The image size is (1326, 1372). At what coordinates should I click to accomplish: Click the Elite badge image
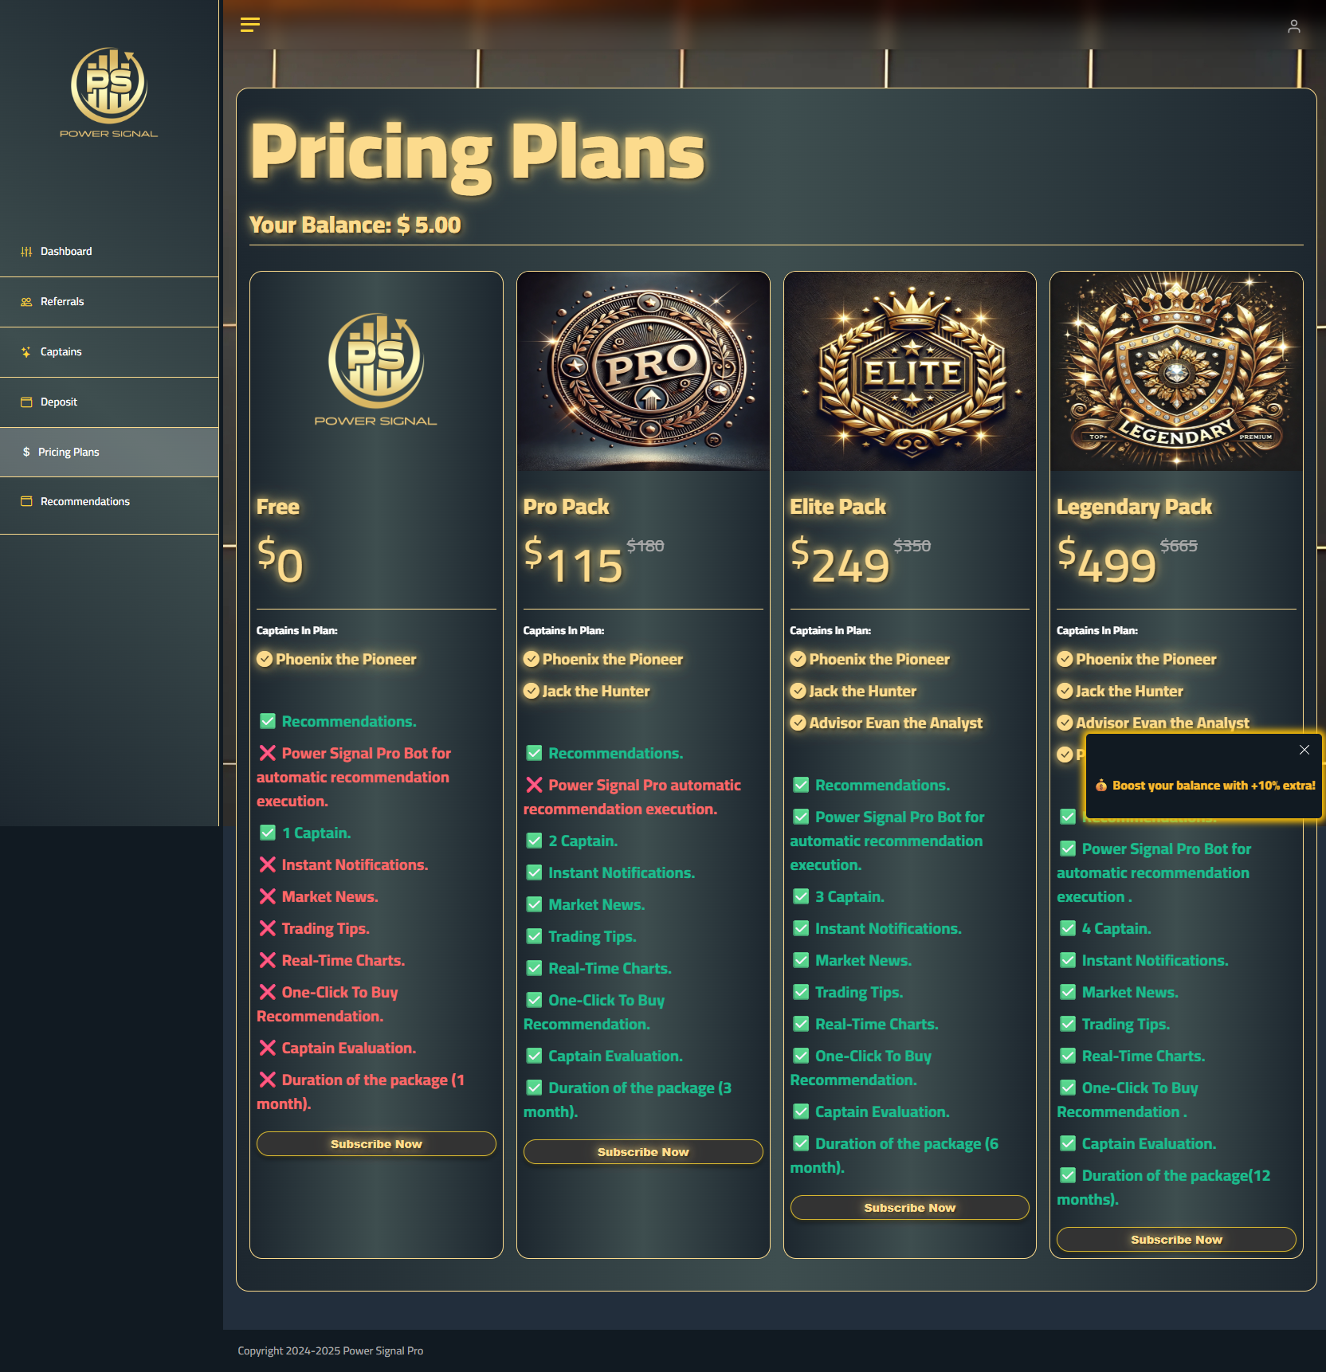click(909, 371)
